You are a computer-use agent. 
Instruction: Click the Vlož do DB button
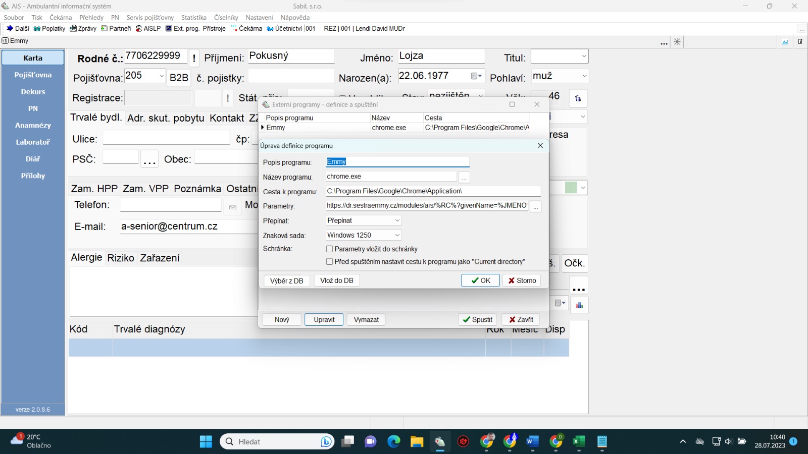point(337,280)
